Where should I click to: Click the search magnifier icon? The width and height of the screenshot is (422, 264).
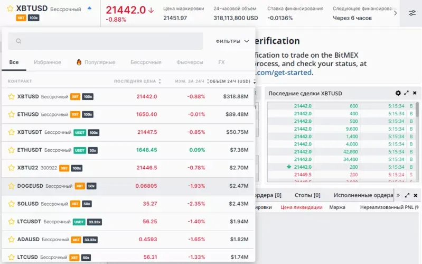[x=18, y=41]
